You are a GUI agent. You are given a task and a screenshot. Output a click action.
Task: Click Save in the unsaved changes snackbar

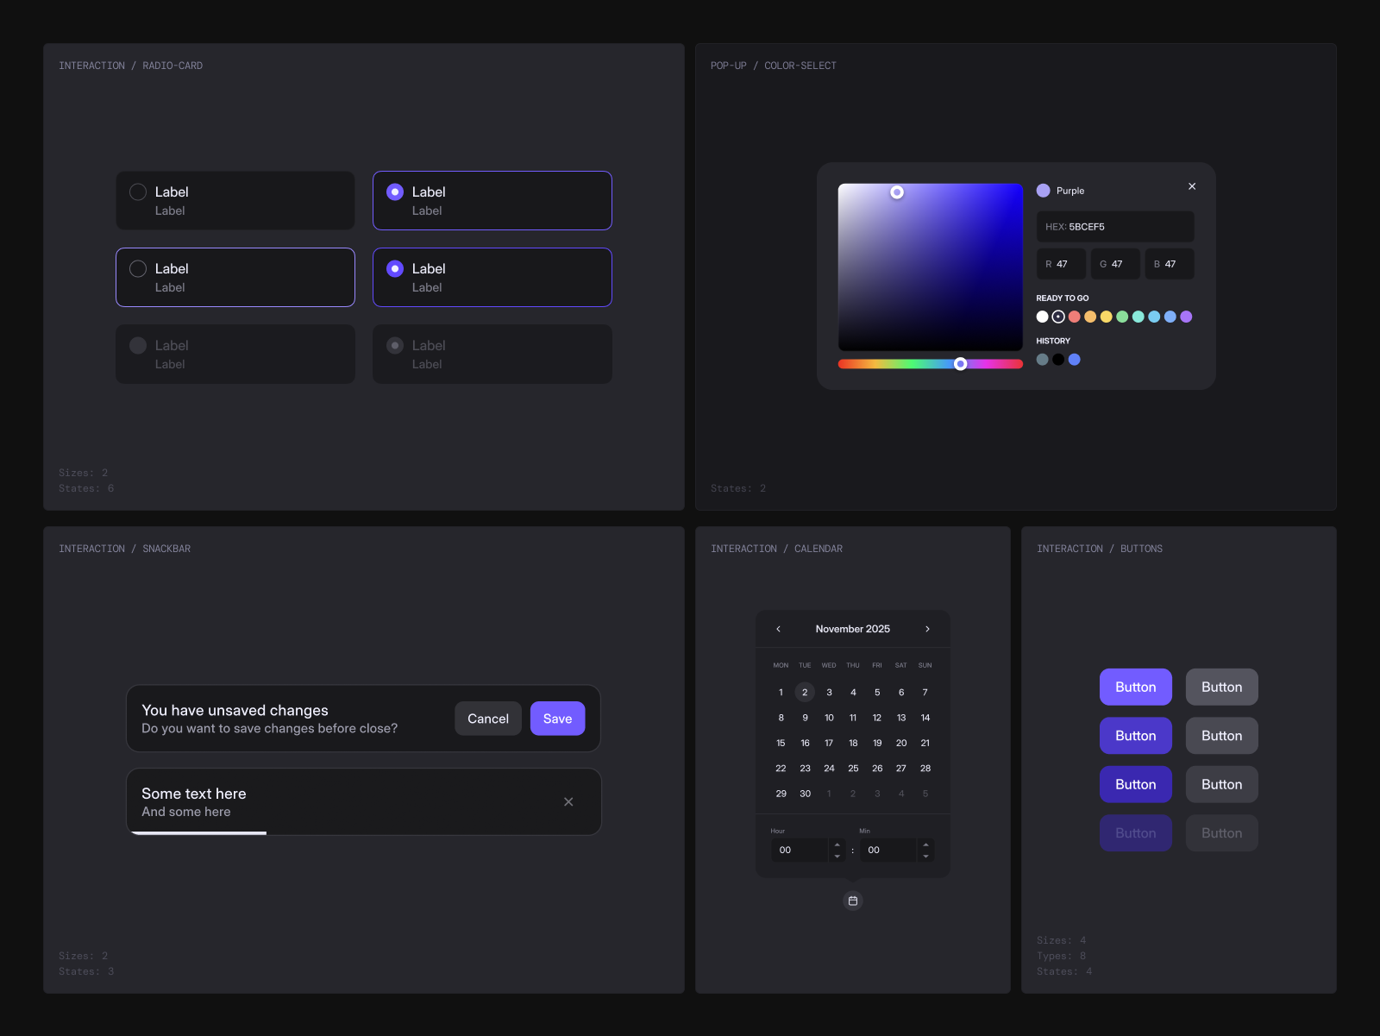(557, 719)
